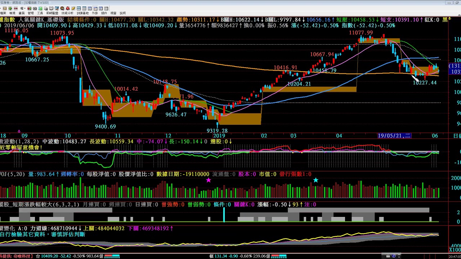Open the 畫面 menu

(x=22, y=13)
